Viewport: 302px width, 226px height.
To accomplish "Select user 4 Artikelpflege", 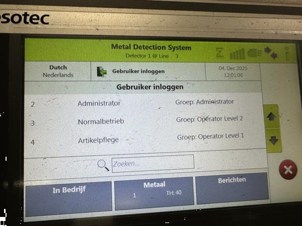I will pos(145,140).
